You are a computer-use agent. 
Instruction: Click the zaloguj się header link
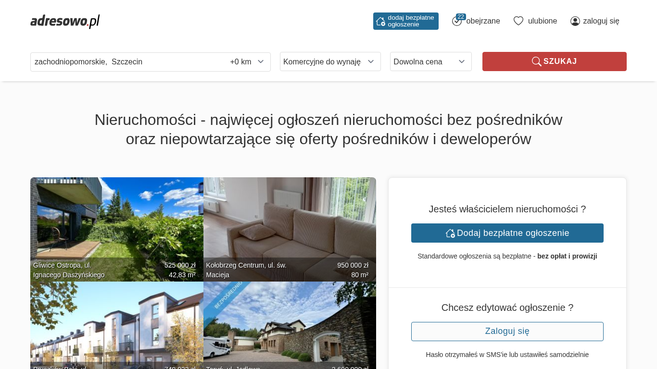coord(601,21)
